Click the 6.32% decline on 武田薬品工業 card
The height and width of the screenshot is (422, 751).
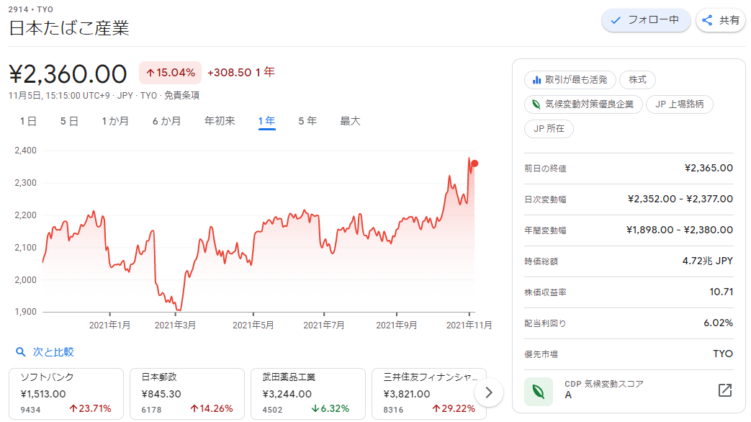pyautogui.click(x=330, y=408)
